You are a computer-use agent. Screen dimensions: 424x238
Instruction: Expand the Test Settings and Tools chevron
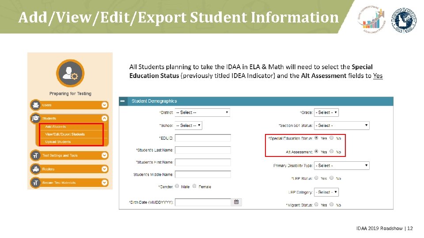(104, 156)
